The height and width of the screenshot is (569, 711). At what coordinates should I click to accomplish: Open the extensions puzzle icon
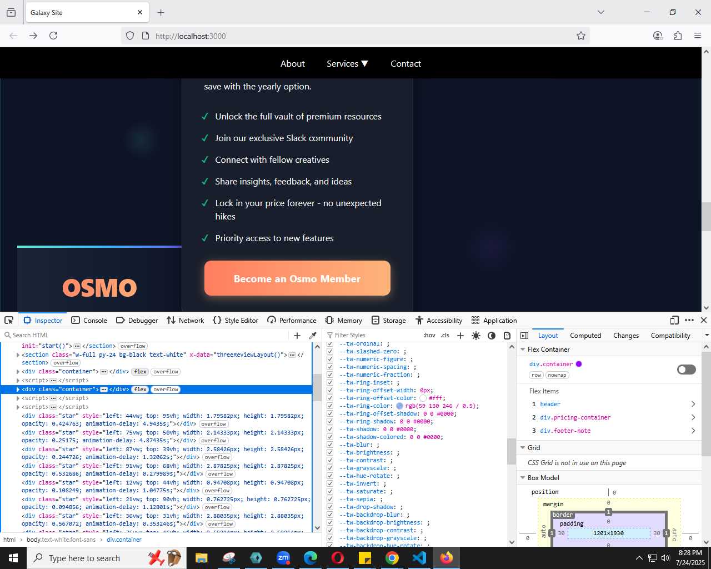(678, 36)
